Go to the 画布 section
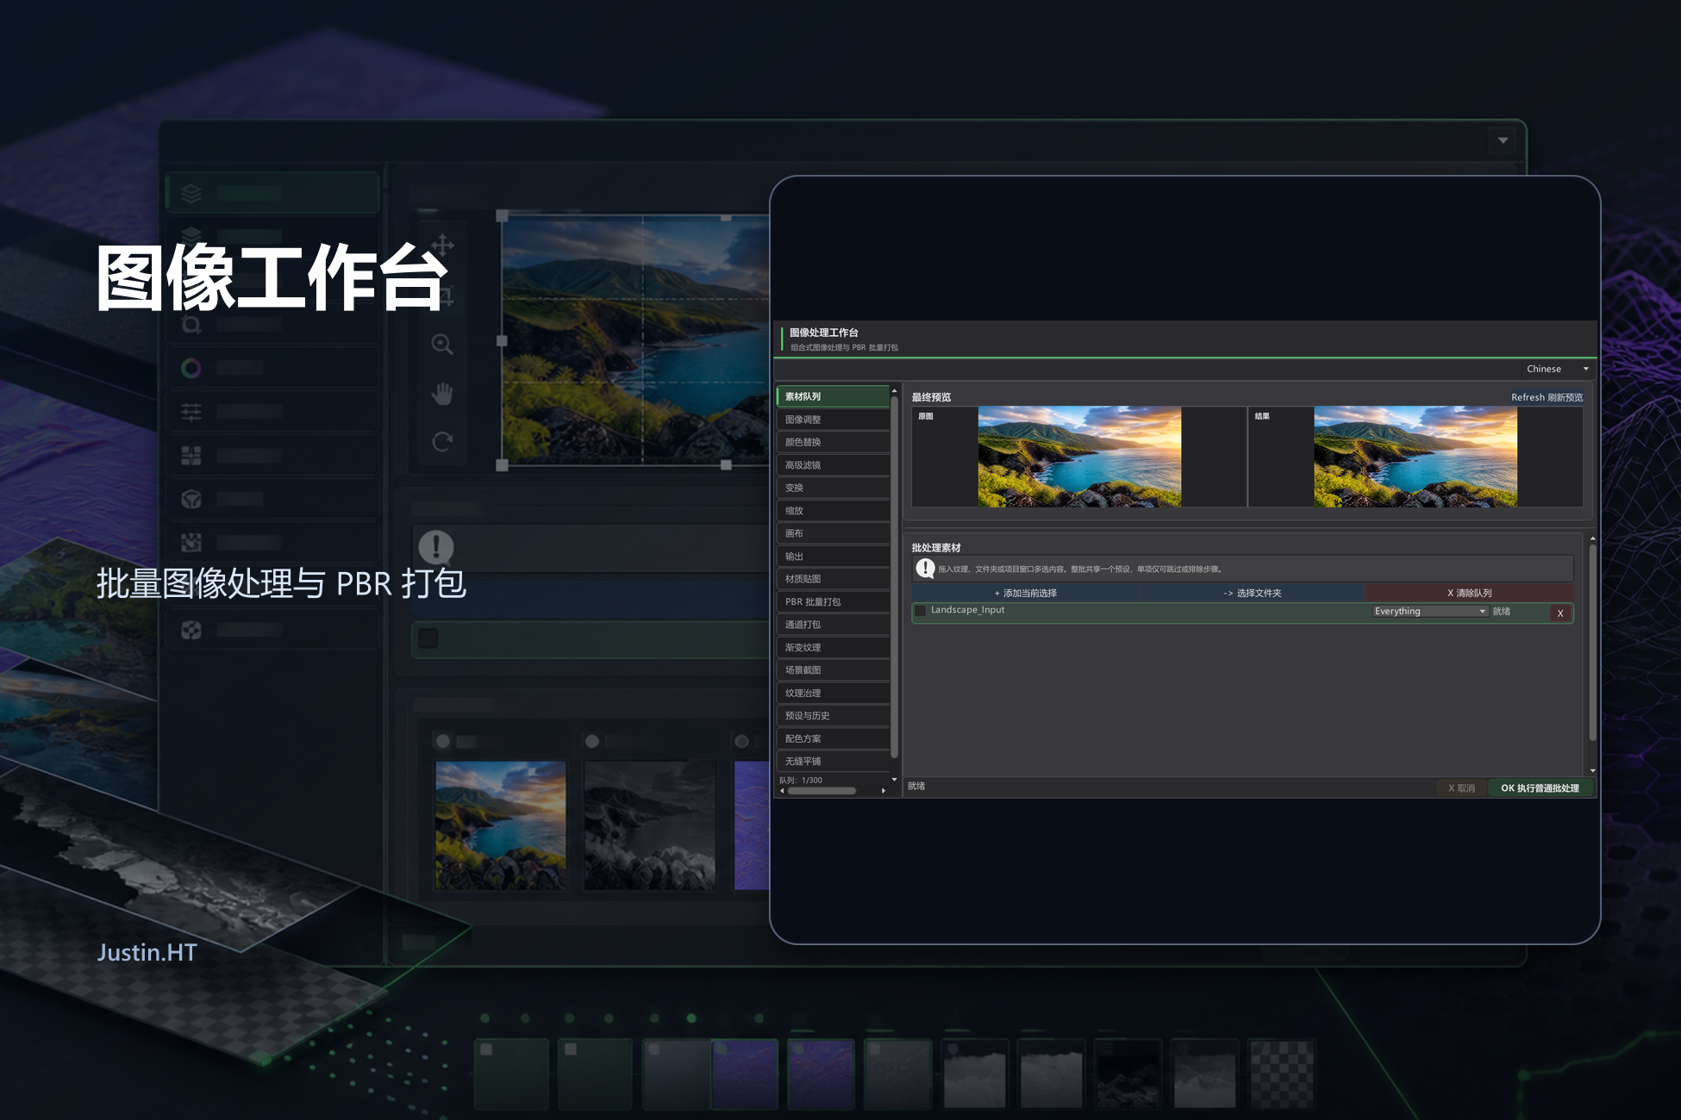 click(833, 533)
